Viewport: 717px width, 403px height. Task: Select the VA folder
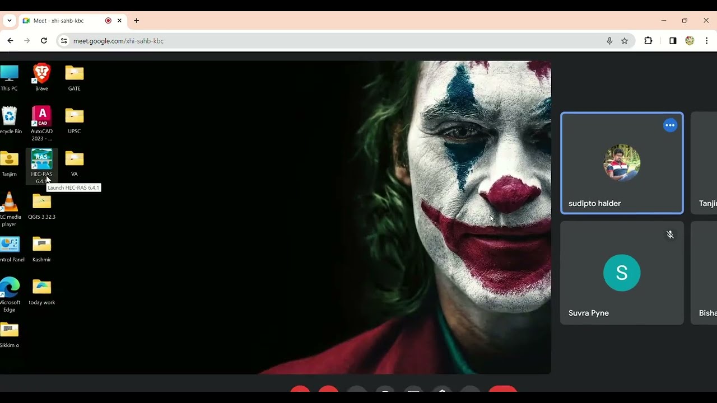[74, 163]
